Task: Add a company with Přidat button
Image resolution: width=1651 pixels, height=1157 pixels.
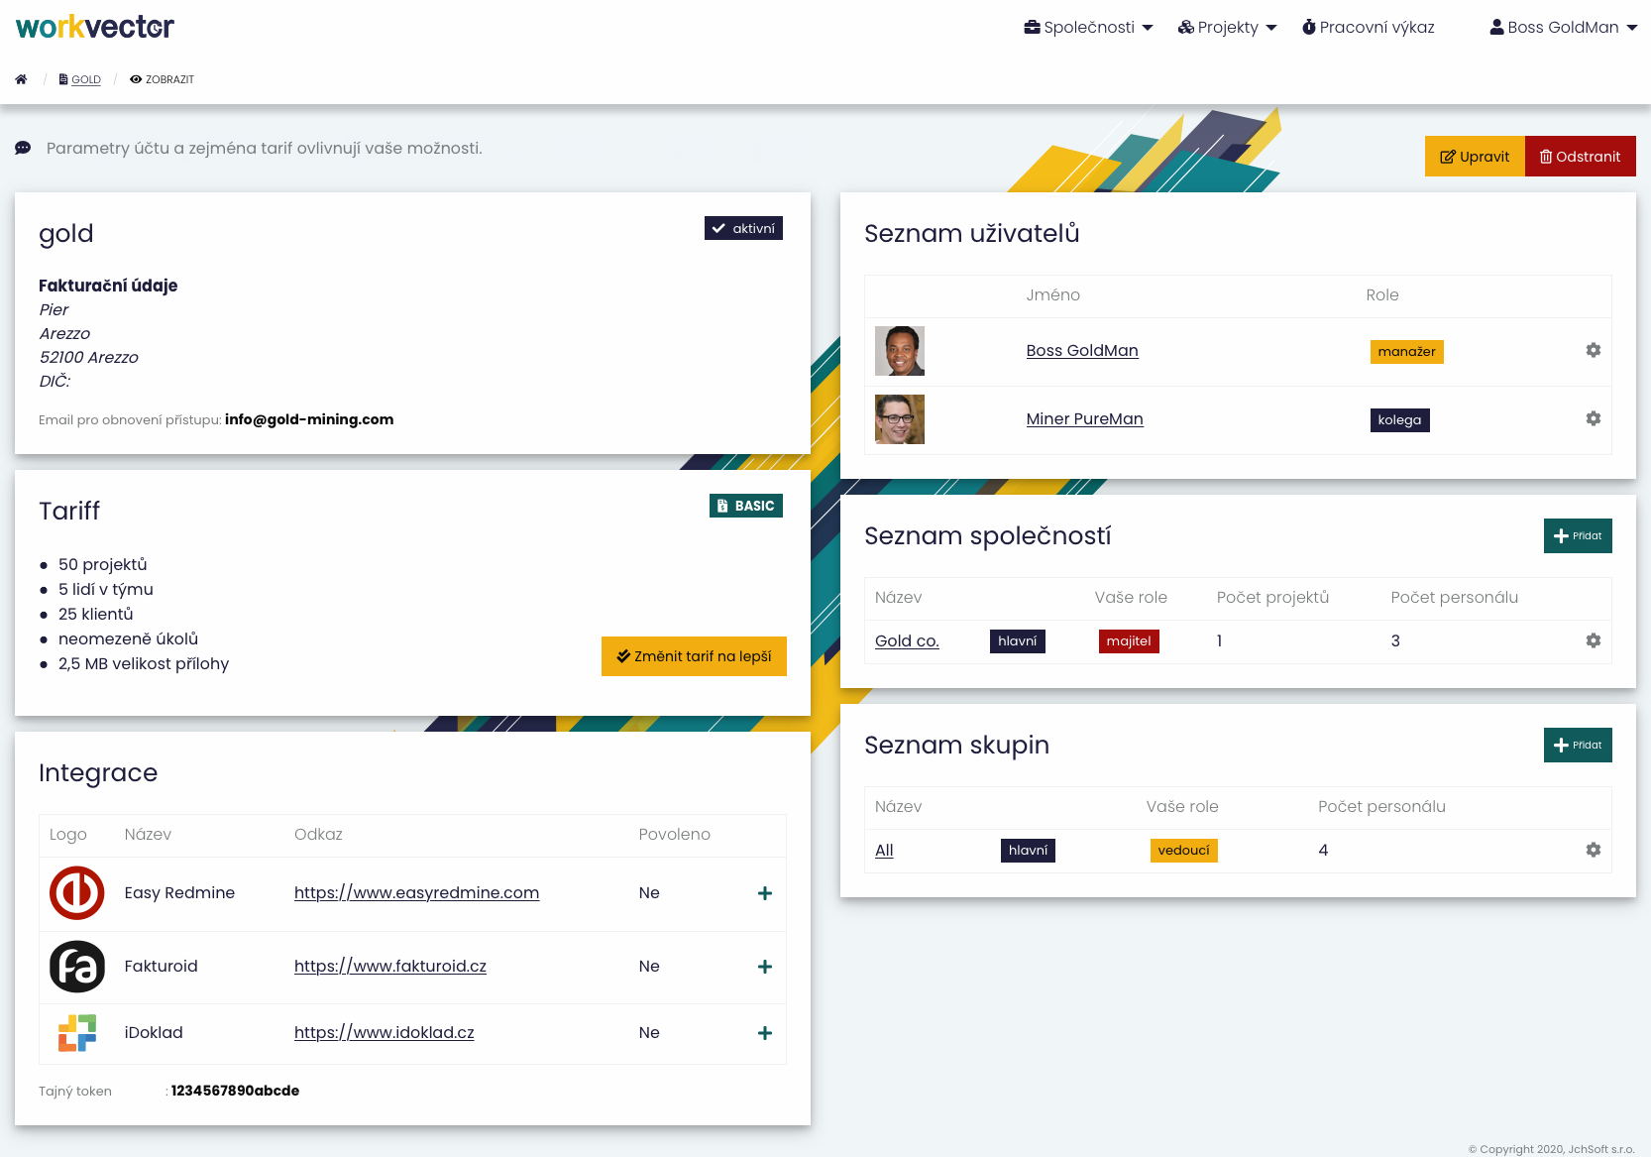Action: [x=1577, y=536]
